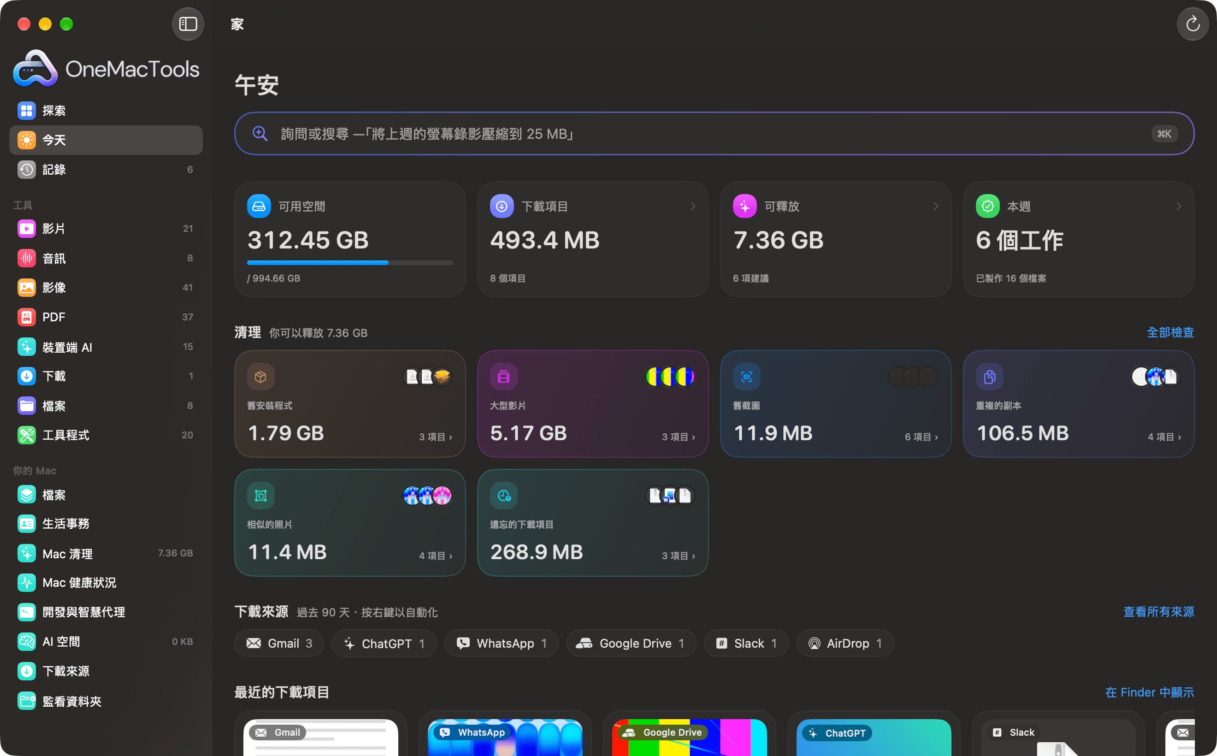Click 在 Finder 中顯示 link

(x=1150, y=692)
